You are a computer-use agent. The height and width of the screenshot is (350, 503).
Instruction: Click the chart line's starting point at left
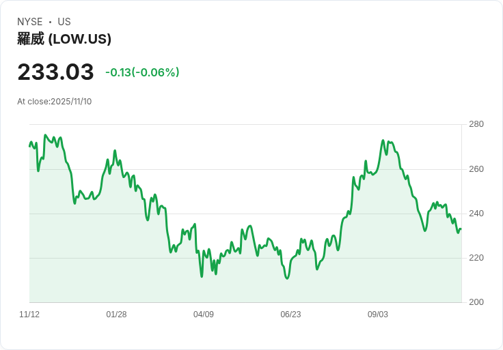(x=30, y=146)
